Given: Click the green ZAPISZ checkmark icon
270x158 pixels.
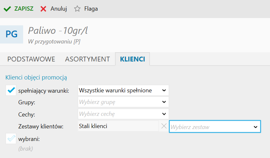Looking at the screenshot, I should (x=7, y=9).
